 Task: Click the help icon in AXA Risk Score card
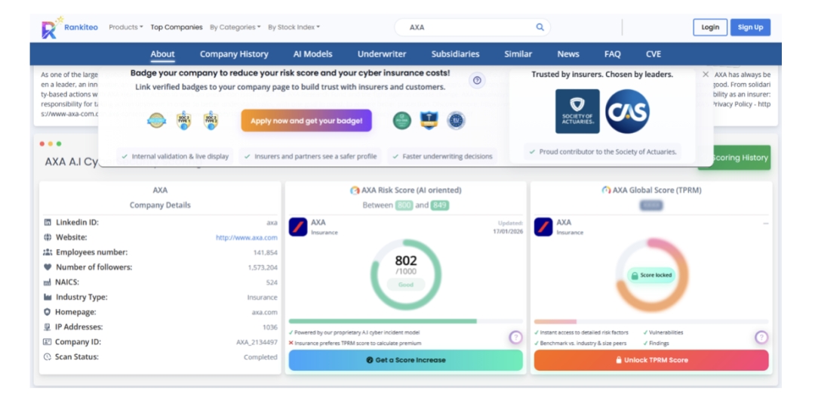coord(516,338)
